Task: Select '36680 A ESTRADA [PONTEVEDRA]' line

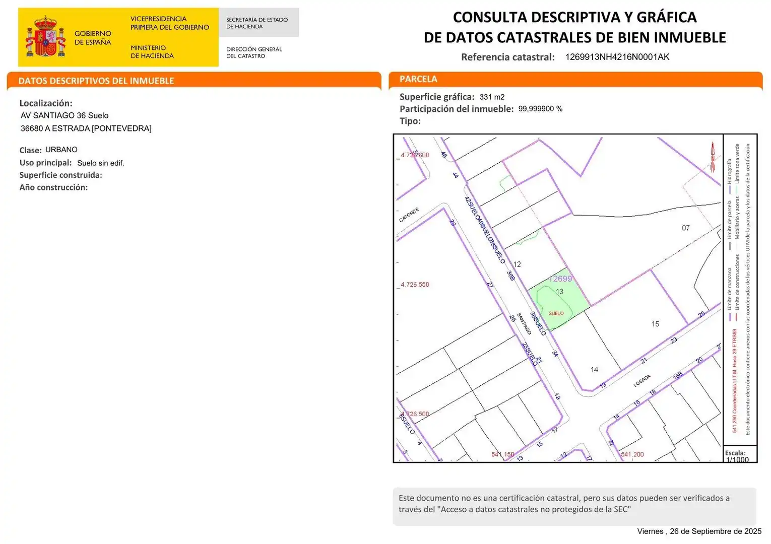Action: pyautogui.click(x=86, y=128)
